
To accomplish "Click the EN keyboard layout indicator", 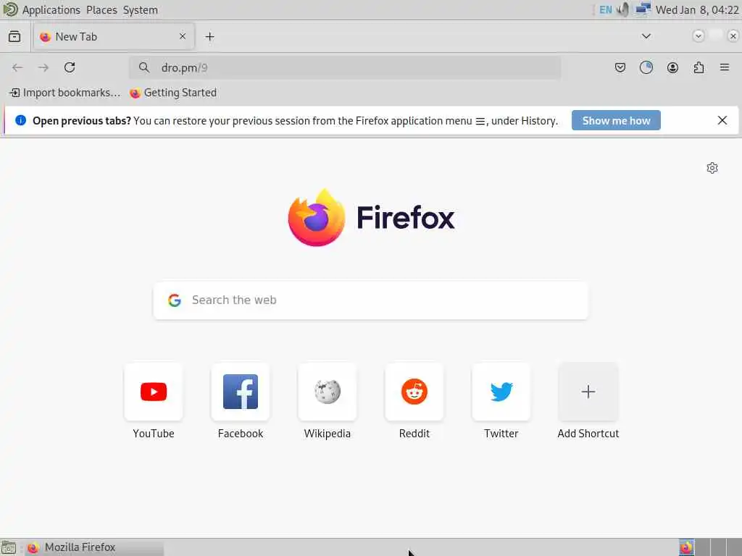I will point(605,10).
